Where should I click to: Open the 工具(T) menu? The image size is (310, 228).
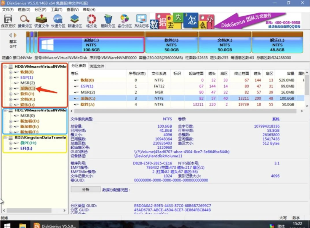(56, 10)
